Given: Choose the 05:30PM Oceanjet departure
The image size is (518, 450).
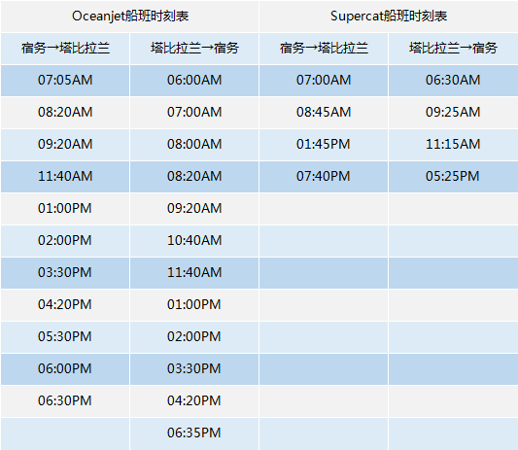Looking at the screenshot, I should 65,337.
